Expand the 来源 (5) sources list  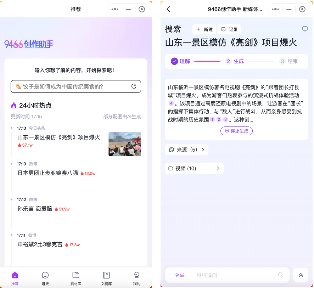[187, 150]
